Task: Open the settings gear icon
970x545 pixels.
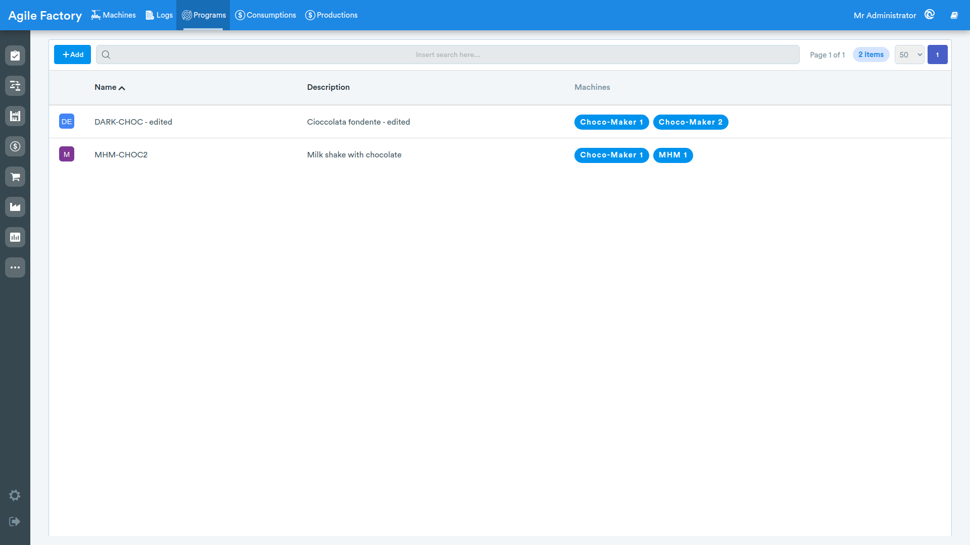Action: pos(15,496)
